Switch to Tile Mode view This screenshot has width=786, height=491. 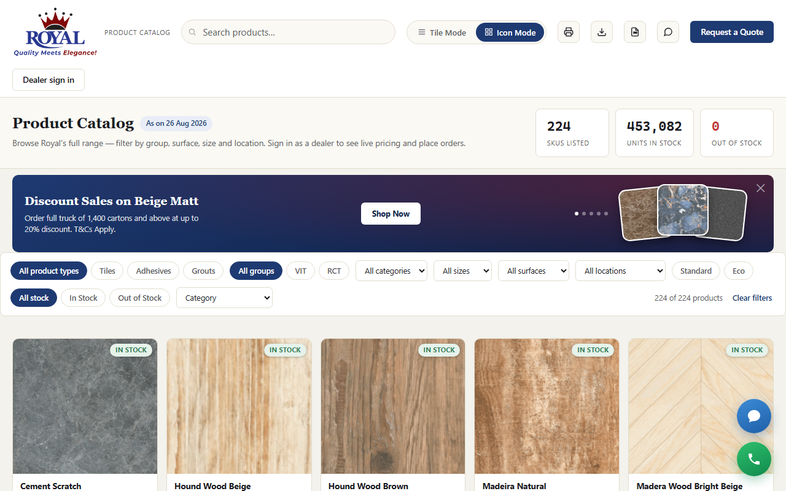point(442,33)
